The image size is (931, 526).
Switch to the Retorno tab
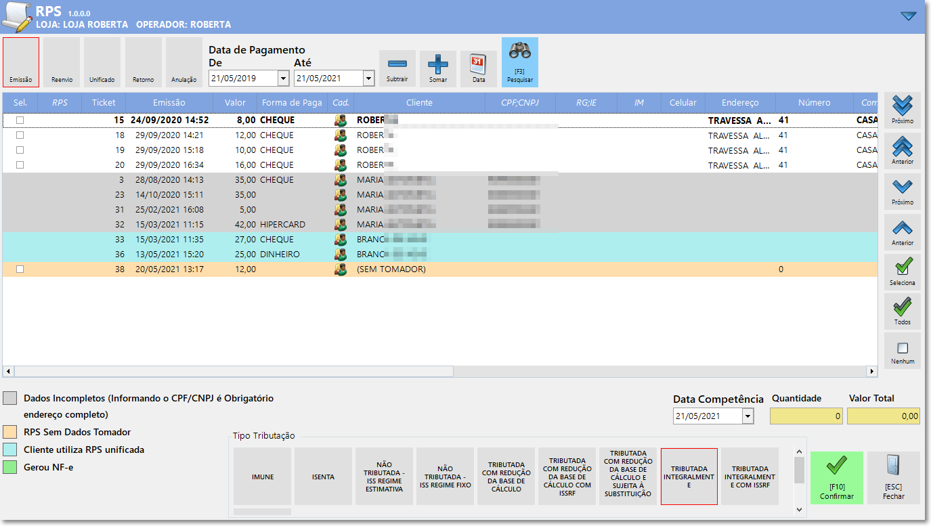(143, 62)
